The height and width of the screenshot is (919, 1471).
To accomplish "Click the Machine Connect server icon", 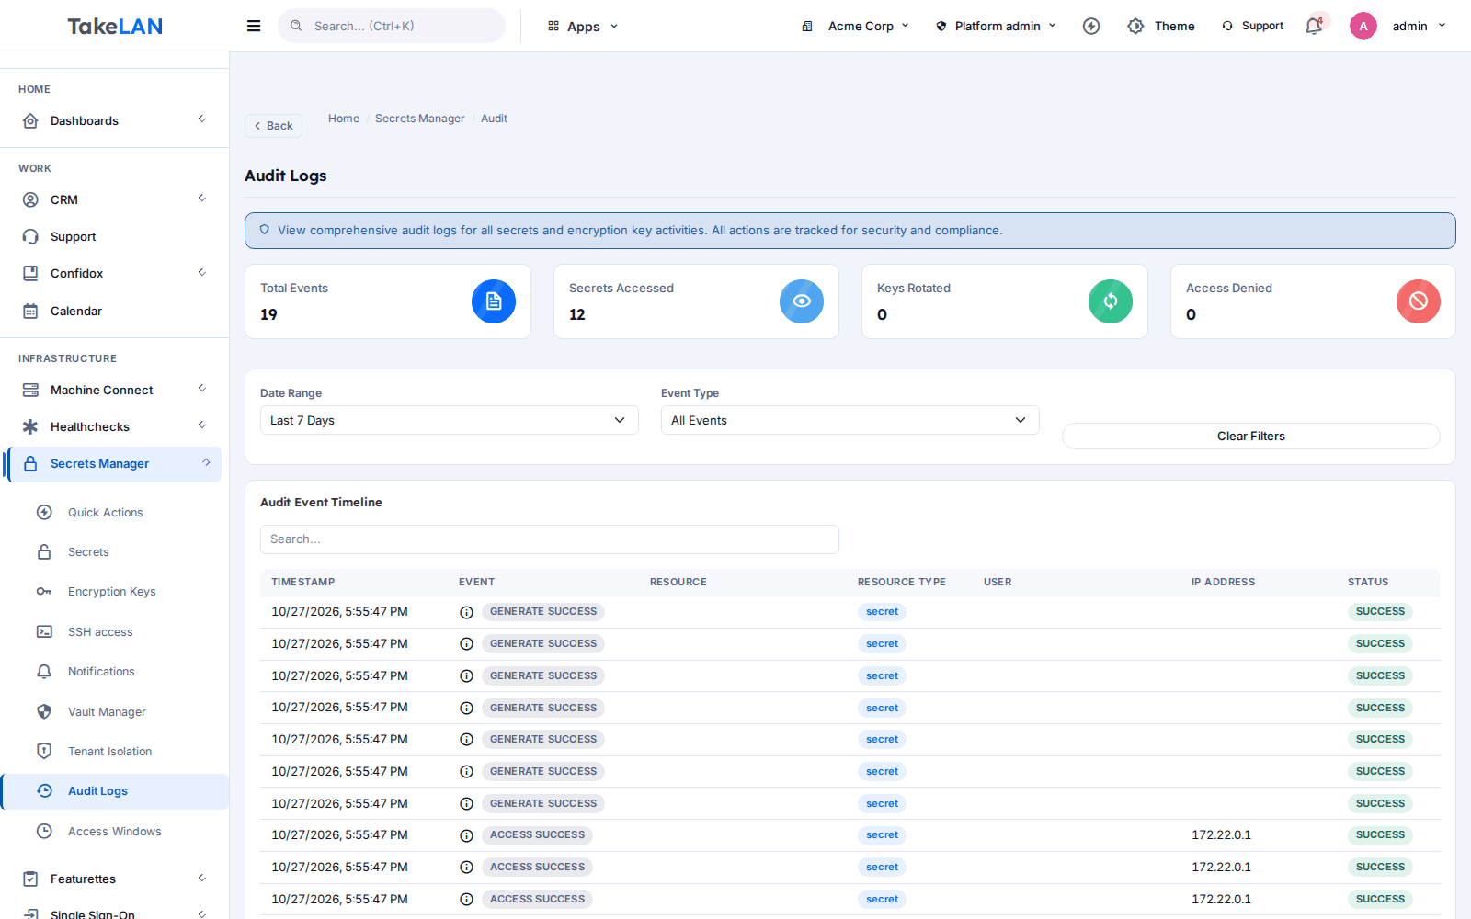I will pos(30,390).
